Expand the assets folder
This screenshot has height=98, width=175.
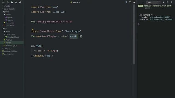pyautogui.click(x=8, y=32)
